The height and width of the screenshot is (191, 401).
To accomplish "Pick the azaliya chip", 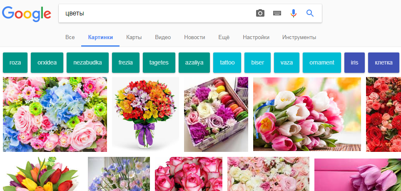I will pyautogui.click(x=194, y=63).
